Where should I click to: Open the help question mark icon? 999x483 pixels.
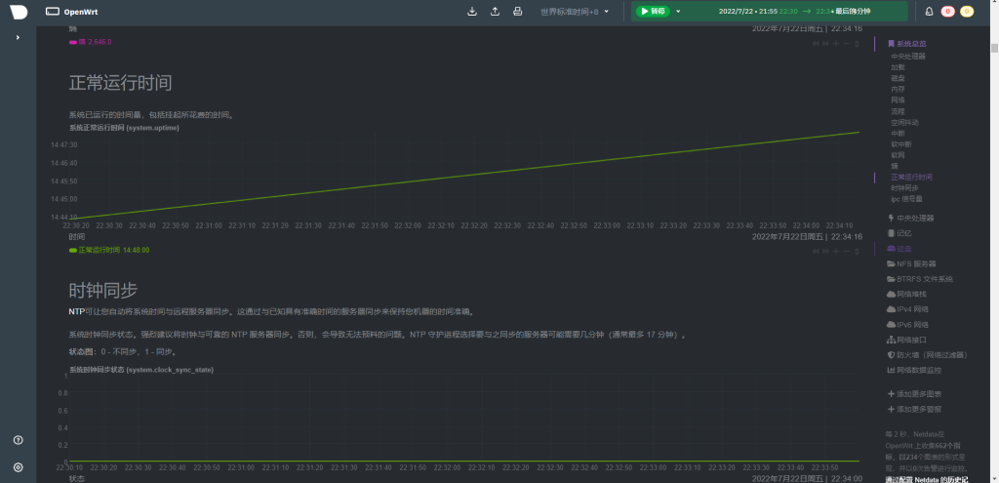[18, 441]
